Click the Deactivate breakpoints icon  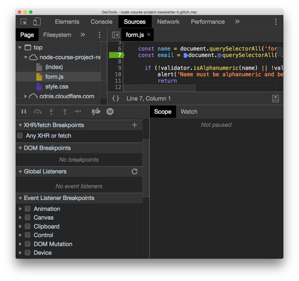pos(96,111)
